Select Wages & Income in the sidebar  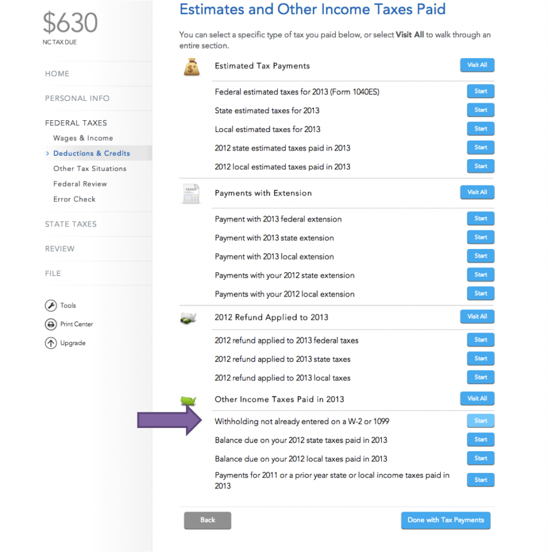tap(83, 138)
